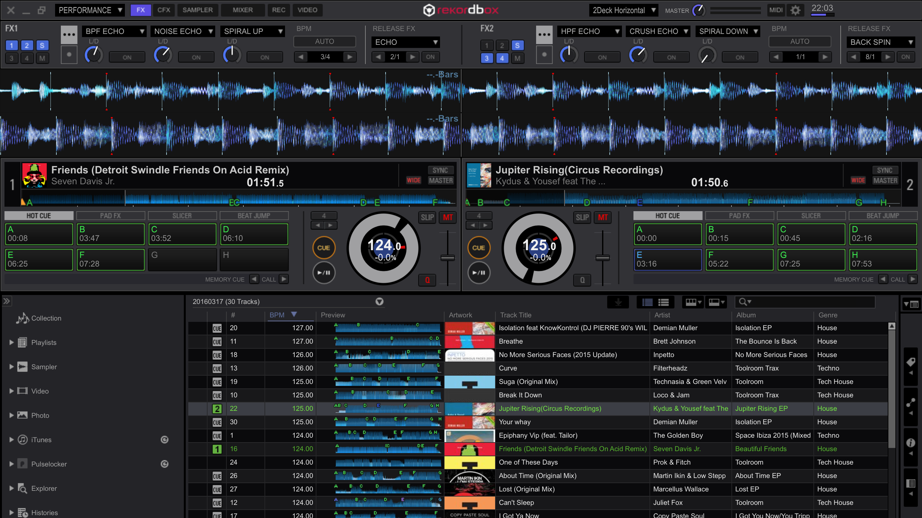Viewport: 922px width, 518px height.
Task: Click the playlist filter circle icon
Action: pyautogui.click(x=379, y=302)
